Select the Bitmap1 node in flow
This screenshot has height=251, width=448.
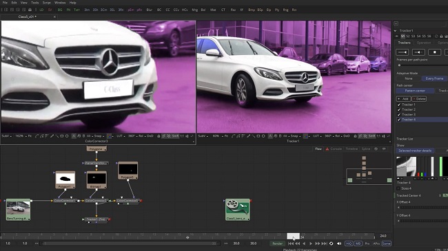click(x=96, y=179)
